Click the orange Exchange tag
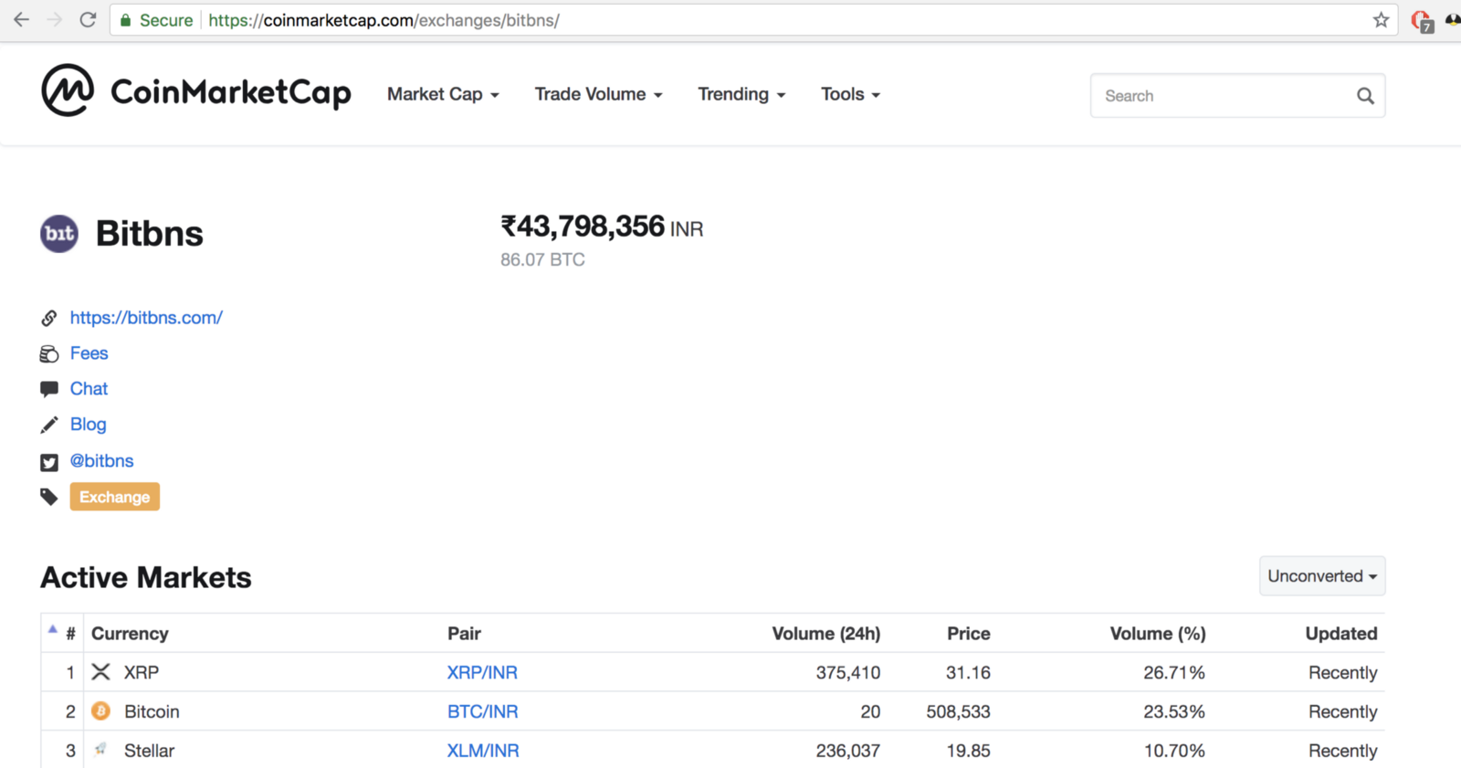 (x=114, y=497)
